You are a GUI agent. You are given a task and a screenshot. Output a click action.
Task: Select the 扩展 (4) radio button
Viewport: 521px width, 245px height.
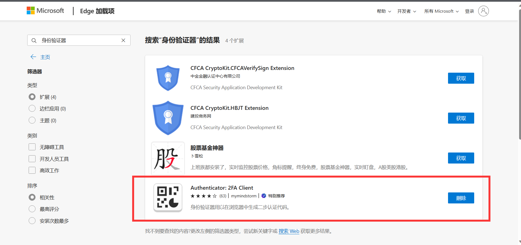click(x=32, y=97)
